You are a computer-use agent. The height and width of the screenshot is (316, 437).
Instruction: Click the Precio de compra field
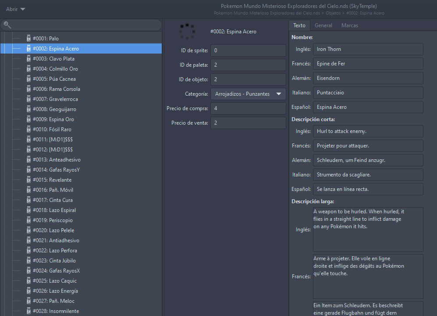pos(248,108)
